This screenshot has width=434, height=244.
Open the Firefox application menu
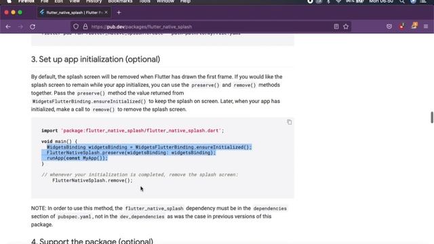(x=26, y=1)
